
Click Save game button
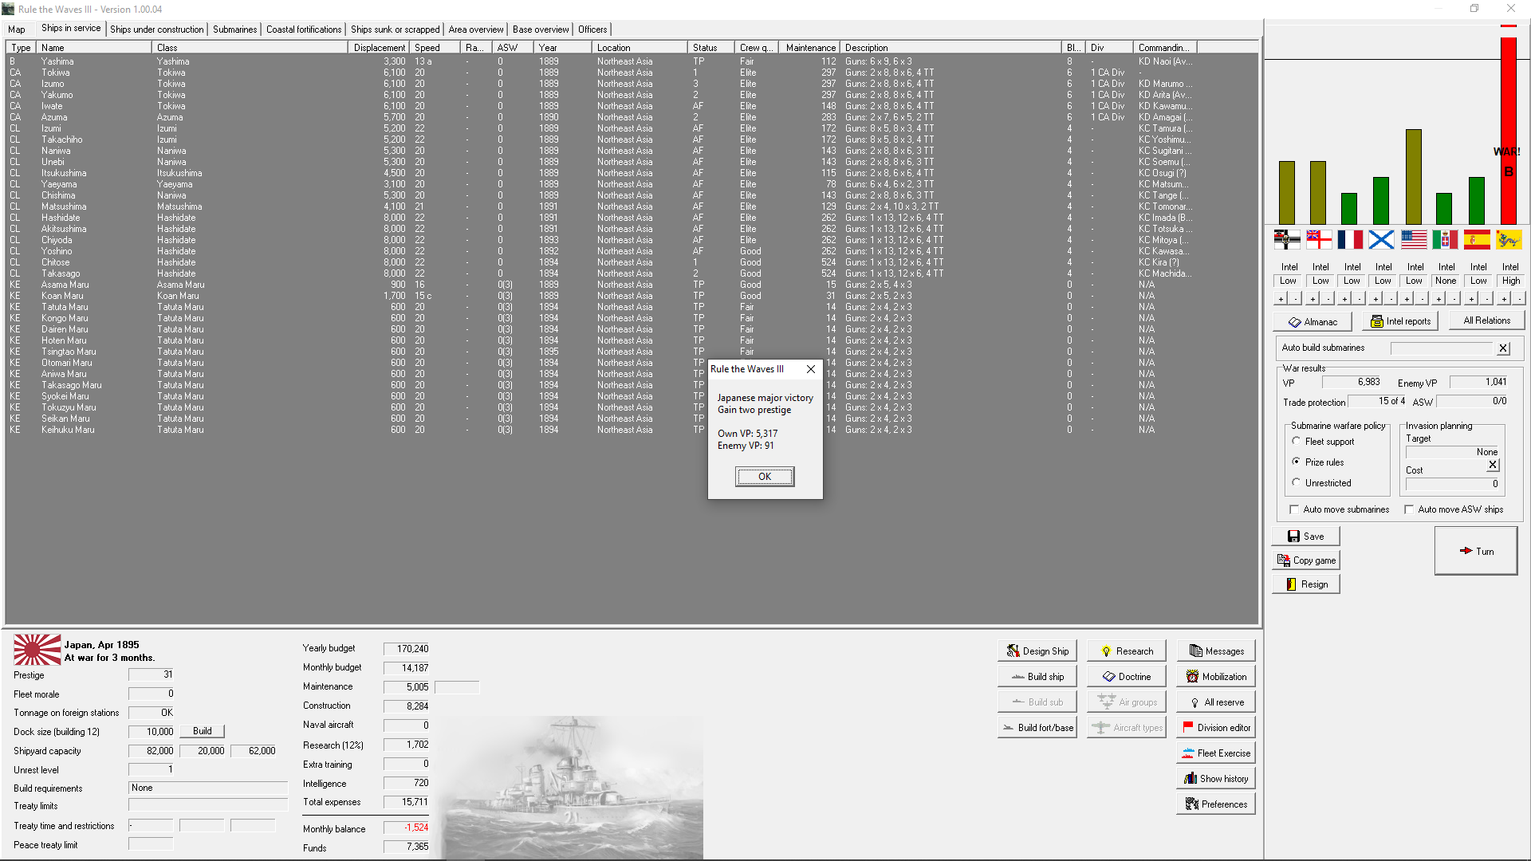1305,537
